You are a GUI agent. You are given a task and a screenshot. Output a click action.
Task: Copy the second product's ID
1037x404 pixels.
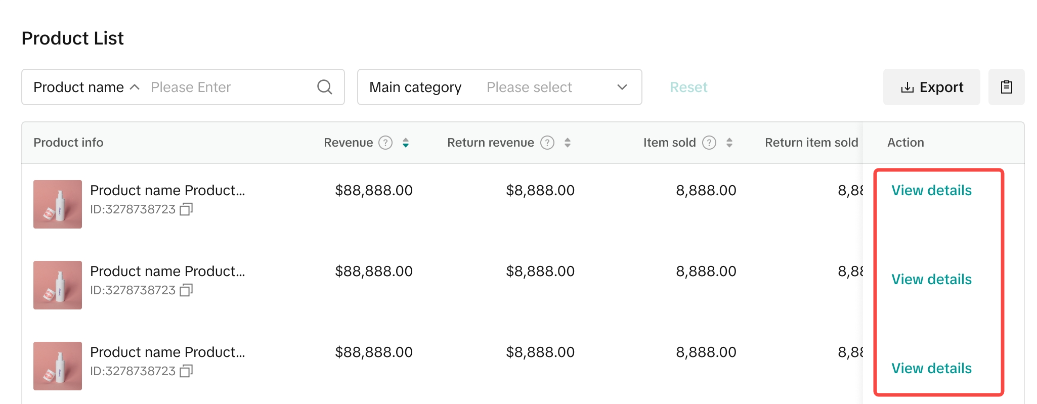(186, 290)
